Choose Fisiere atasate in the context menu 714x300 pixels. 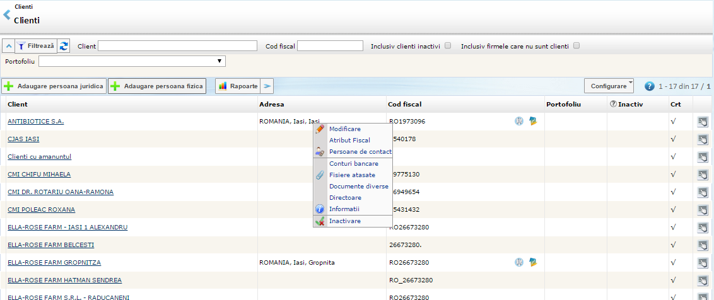pos(352,175)
